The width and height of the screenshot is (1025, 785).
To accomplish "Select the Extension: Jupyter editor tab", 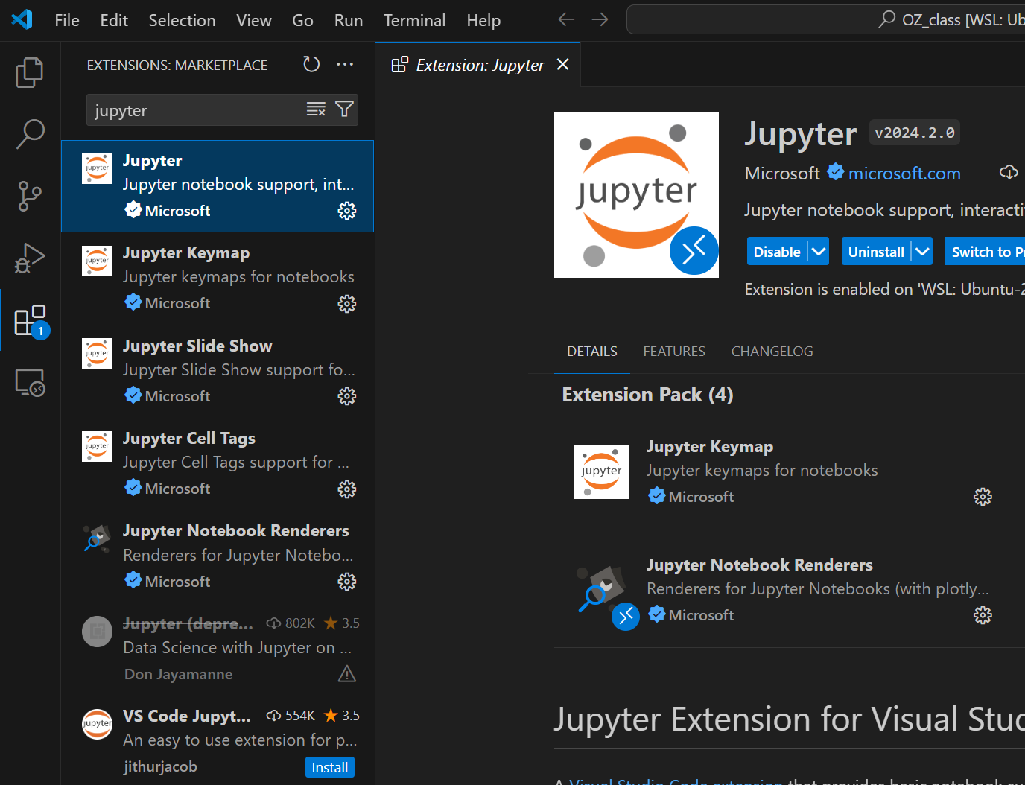I will click(477, 65).
